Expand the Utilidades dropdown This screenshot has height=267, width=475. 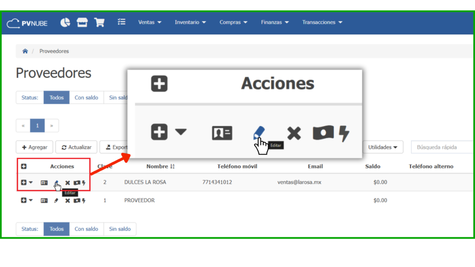click(x=382, y=147)
